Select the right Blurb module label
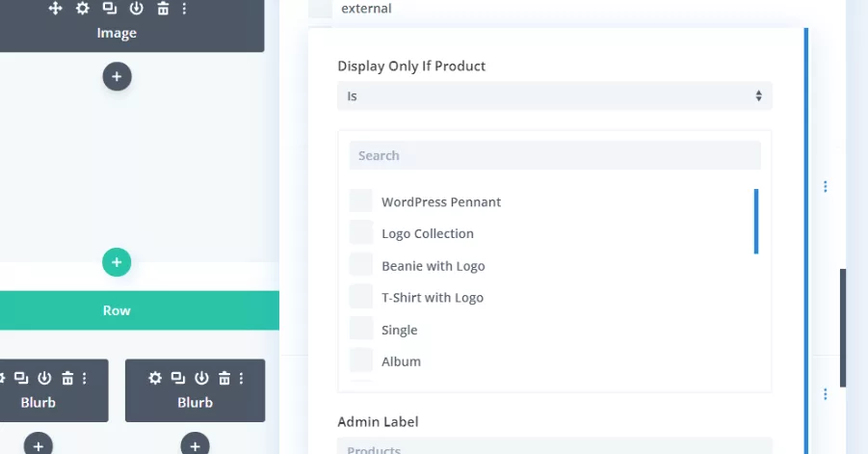The image size is (868, 454). pyautogui.click(x=195, y=403)
